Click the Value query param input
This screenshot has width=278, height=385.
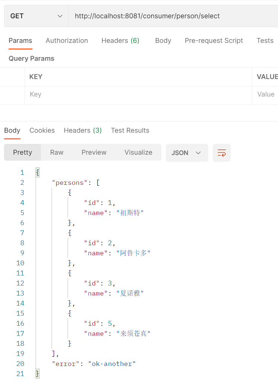pyautogui.click(x=265, y=95)
